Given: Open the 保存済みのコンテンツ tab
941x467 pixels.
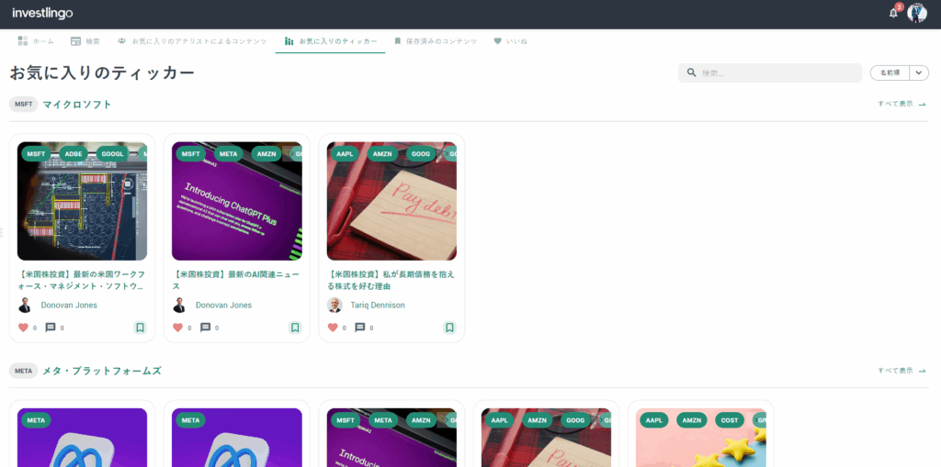Looking at the screenshot, I should click(x=436, y=41).
